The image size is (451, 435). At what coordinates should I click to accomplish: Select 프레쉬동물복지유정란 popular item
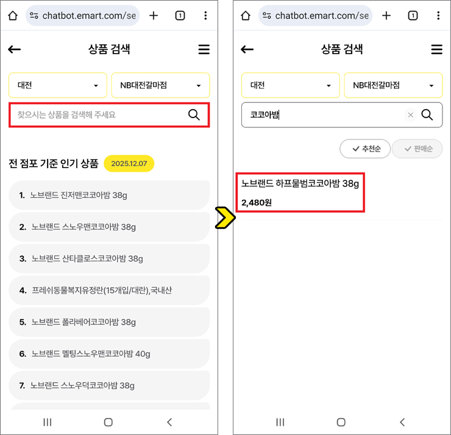pyautogui.click(x=109, y=290)
